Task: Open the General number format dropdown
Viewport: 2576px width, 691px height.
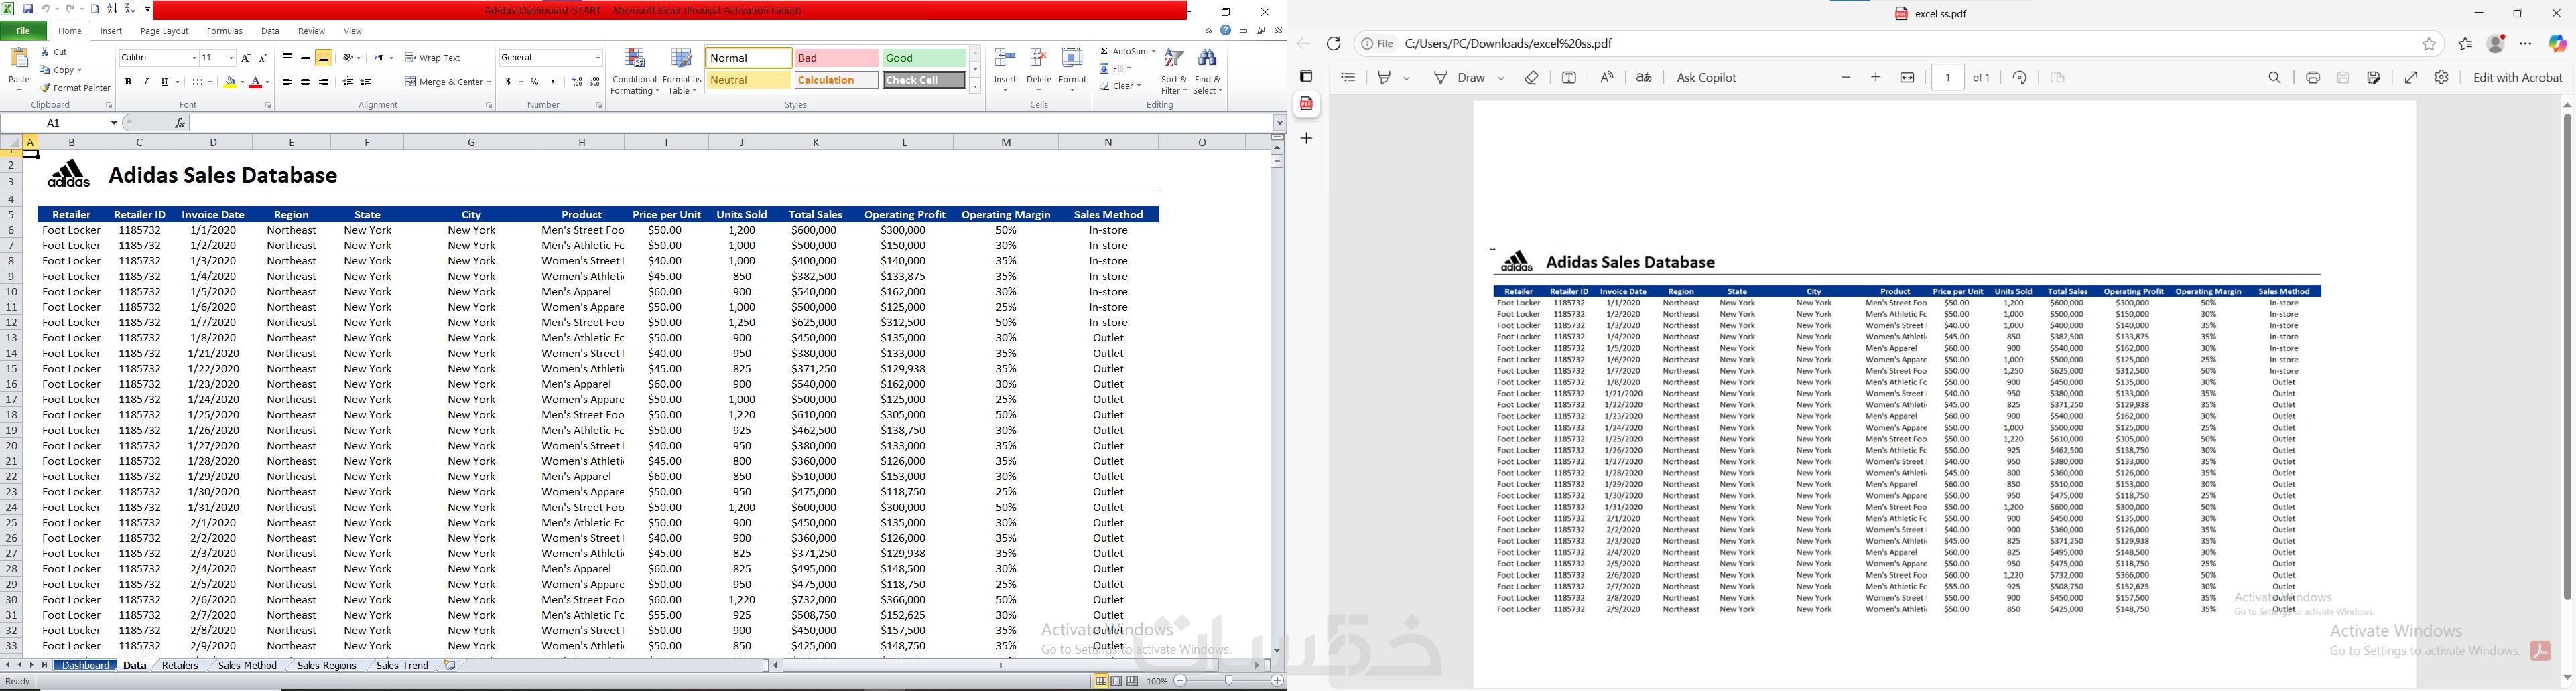Action: (x=598, y=58)
